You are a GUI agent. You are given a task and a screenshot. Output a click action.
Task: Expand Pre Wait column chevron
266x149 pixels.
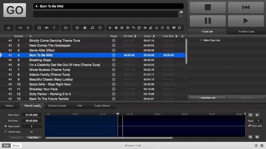[135, 36]
